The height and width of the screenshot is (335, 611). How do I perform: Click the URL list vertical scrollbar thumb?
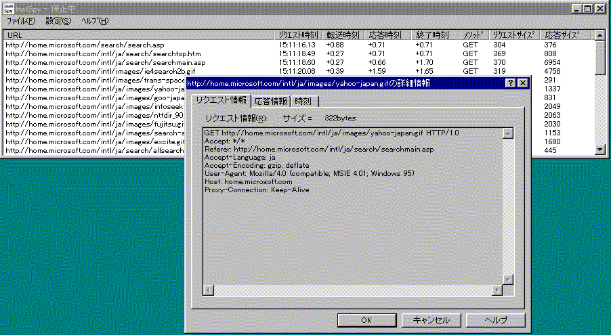[600, 57]
